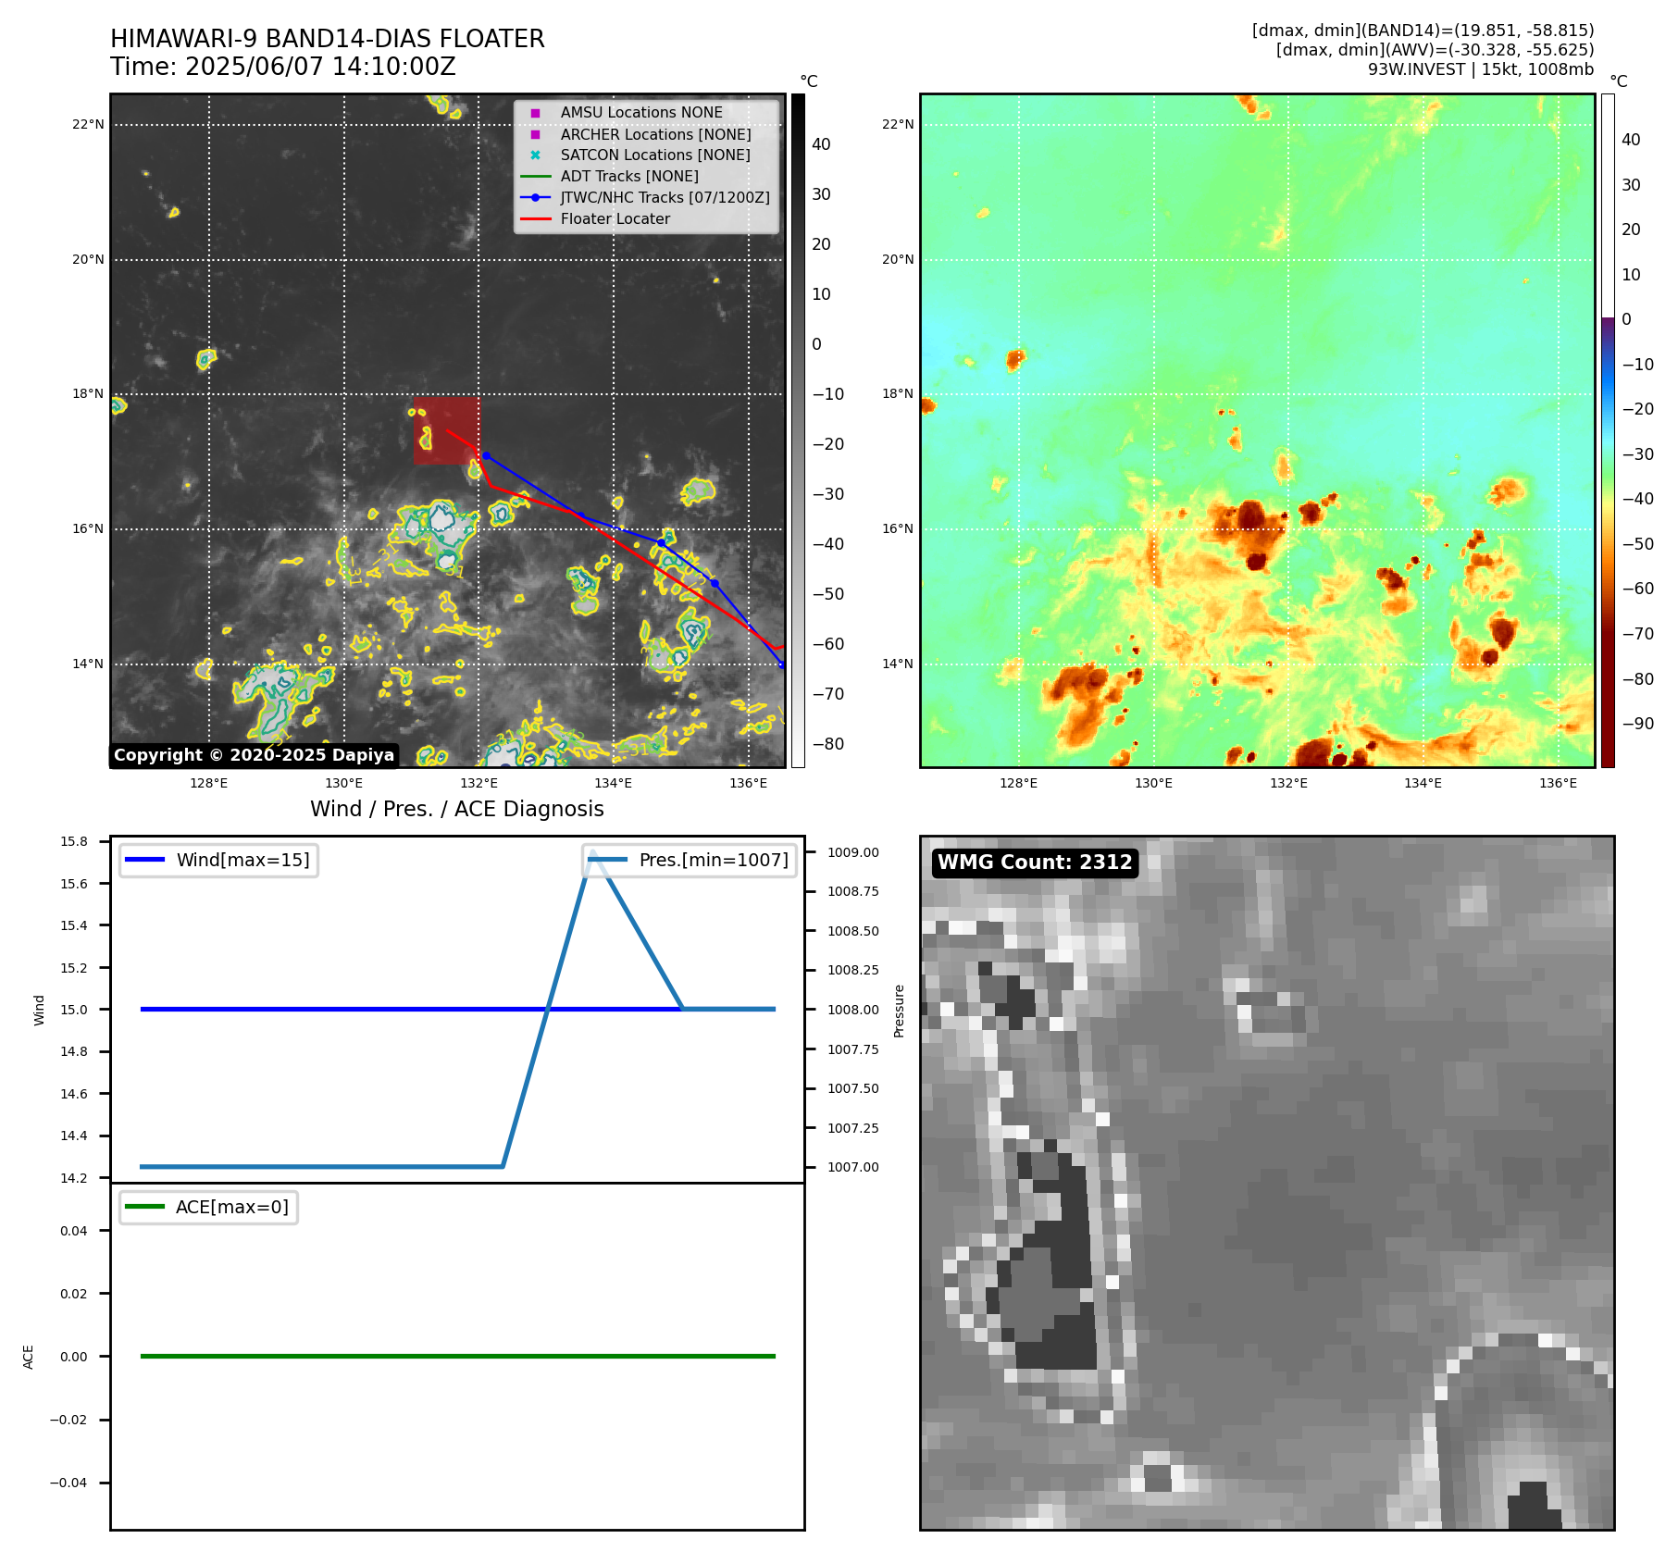This screenshot has width=1678, height=1564.
Task: Click 'AMSU Locations NONE' legend entry
Action: click(x=641, y=113)
